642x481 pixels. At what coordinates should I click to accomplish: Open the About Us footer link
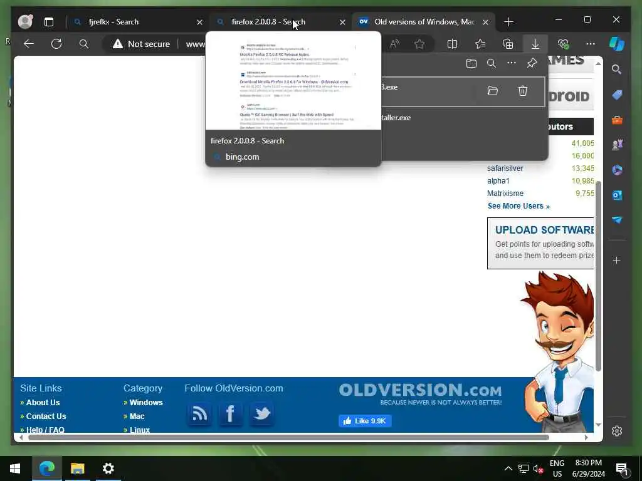tap(43, 403)
